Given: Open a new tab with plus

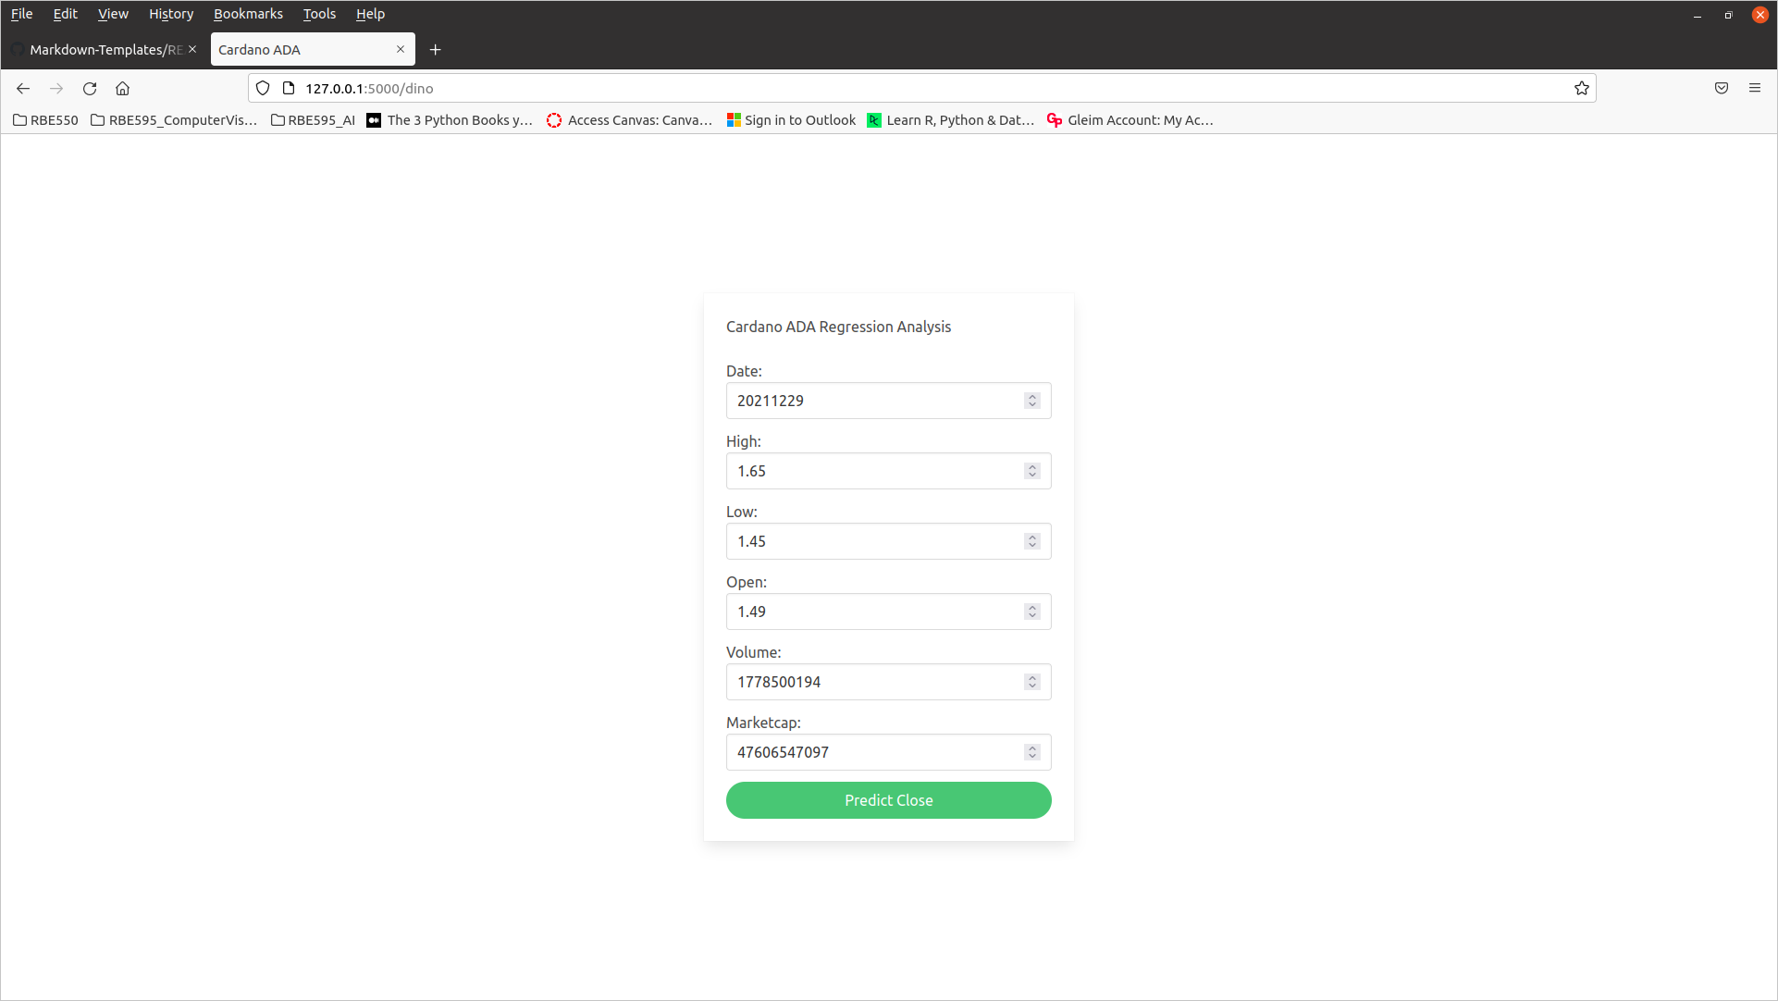Looking at the screenshot, I should point(436,50).
